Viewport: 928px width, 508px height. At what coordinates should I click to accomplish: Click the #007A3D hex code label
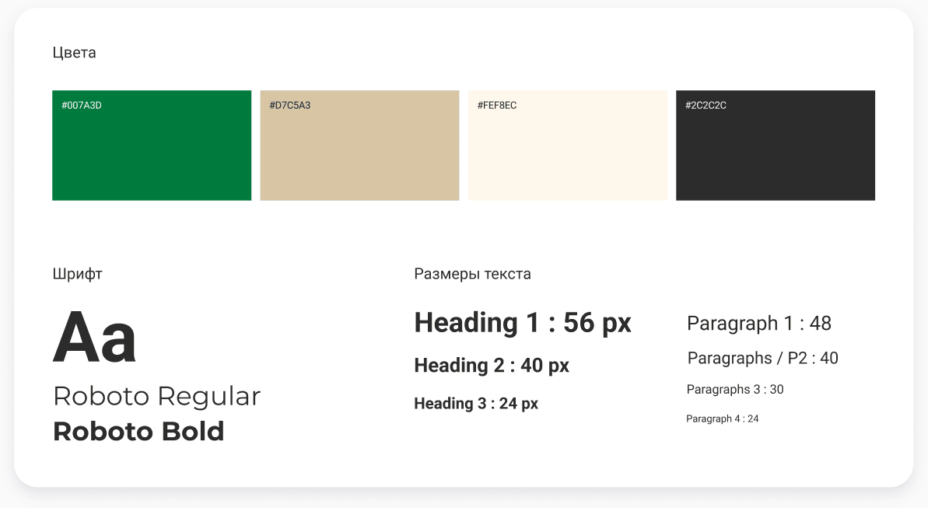(x=82, y=105)
